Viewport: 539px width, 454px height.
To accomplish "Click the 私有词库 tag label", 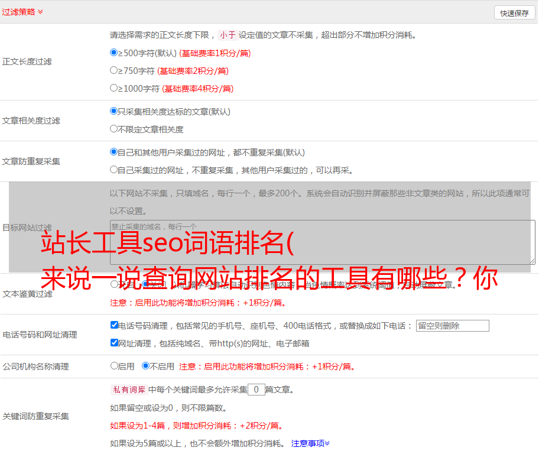I will pos(128,390).
